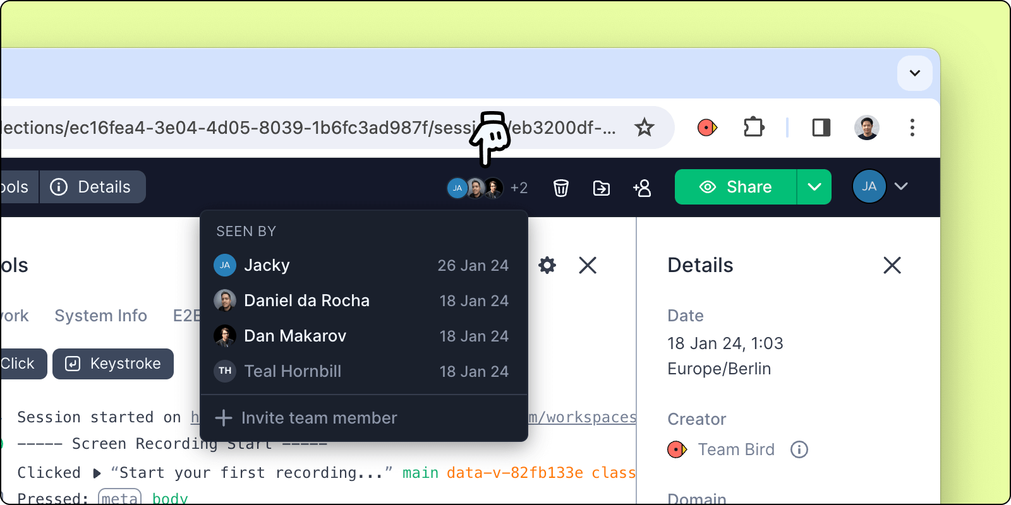Toggle the Keystroke filter

(x=113, y=364)
